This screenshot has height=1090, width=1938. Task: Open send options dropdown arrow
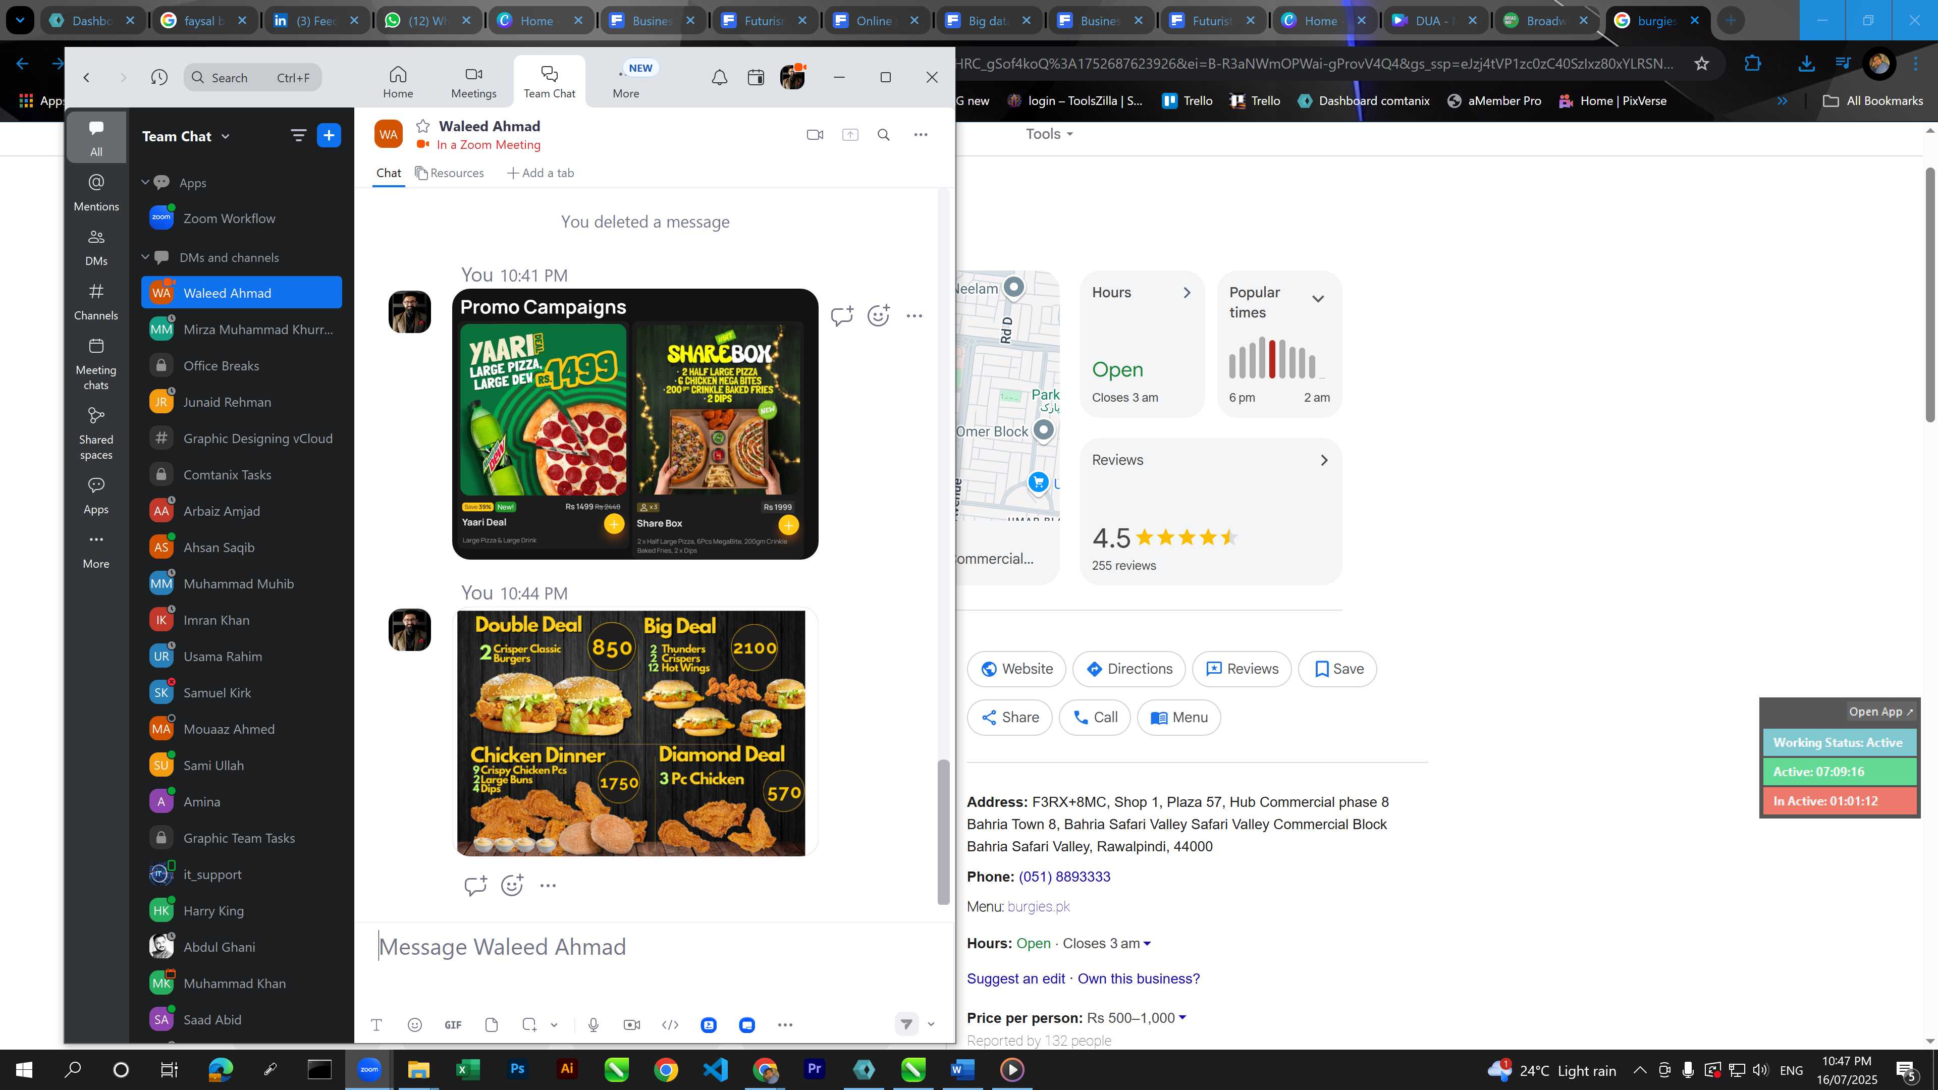(x=931, y=1024)
